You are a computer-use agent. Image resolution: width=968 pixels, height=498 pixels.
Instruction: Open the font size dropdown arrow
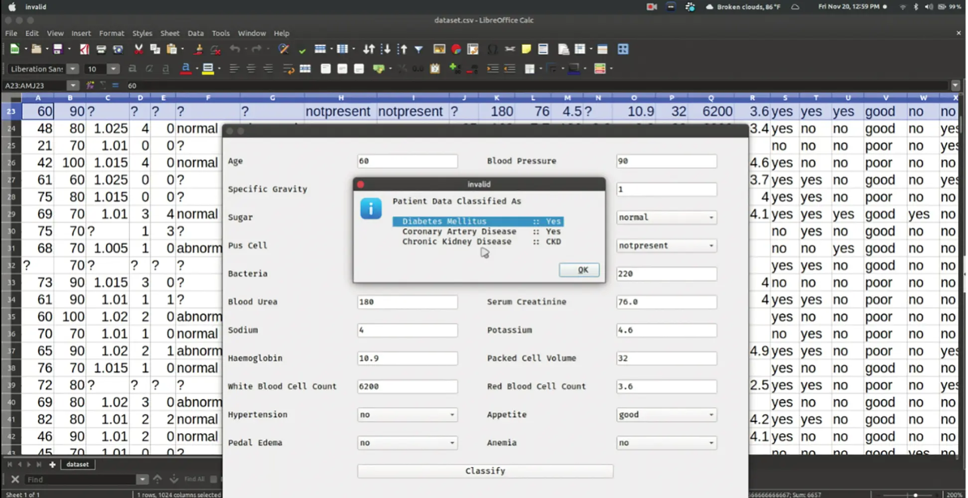coord(114,69)
